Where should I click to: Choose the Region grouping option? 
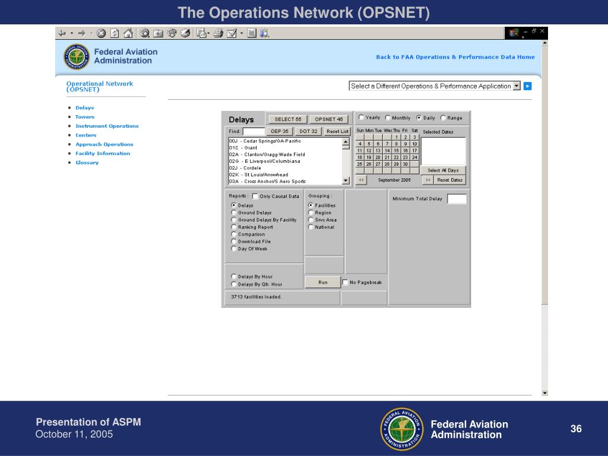(x=311, y=213)
